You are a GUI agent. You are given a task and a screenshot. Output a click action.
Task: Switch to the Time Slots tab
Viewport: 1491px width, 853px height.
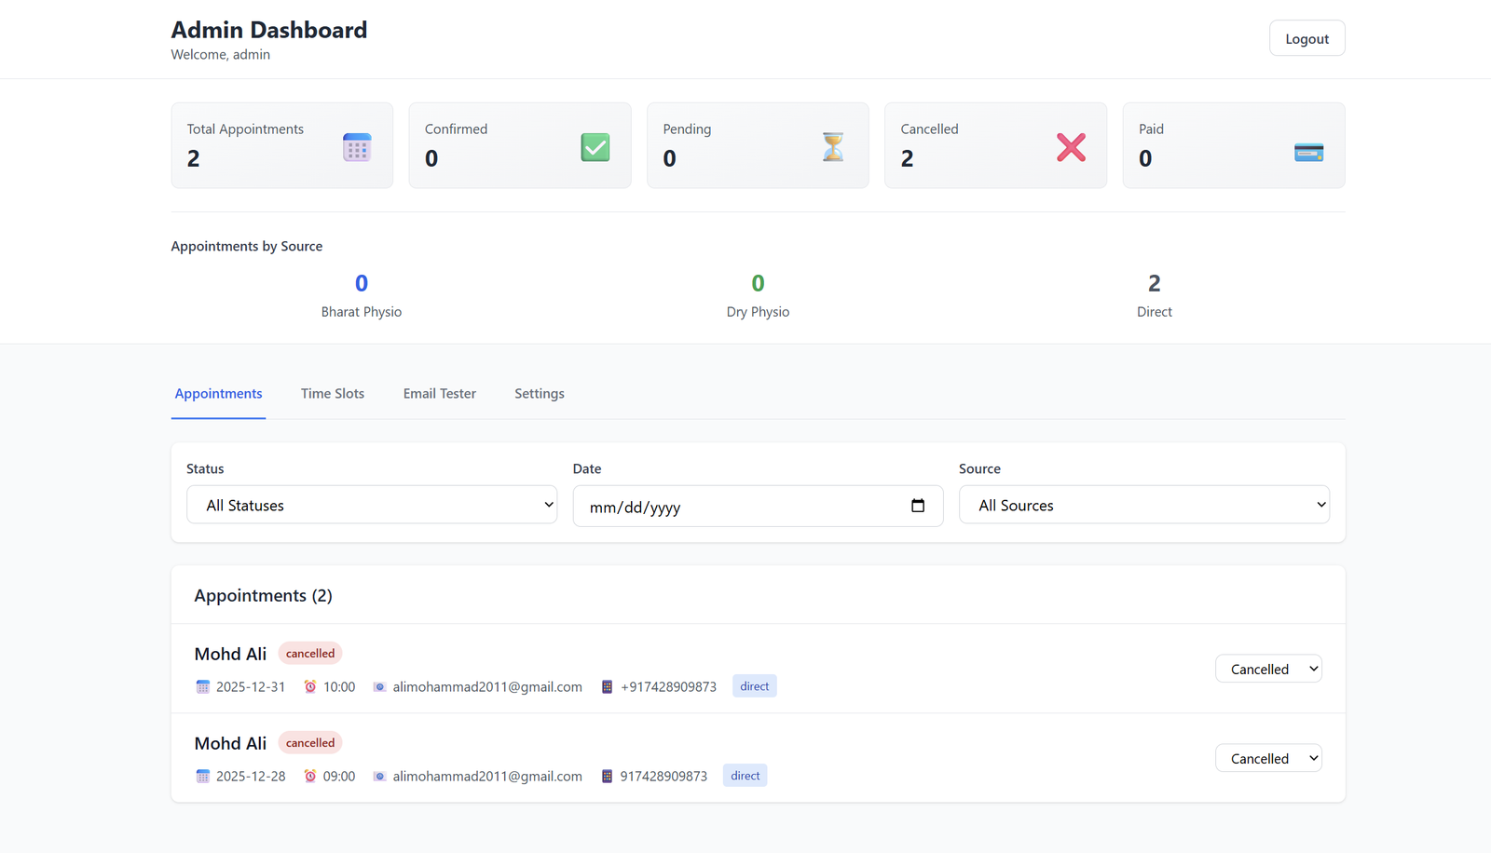pyautogui.click(x=332, y=393)
